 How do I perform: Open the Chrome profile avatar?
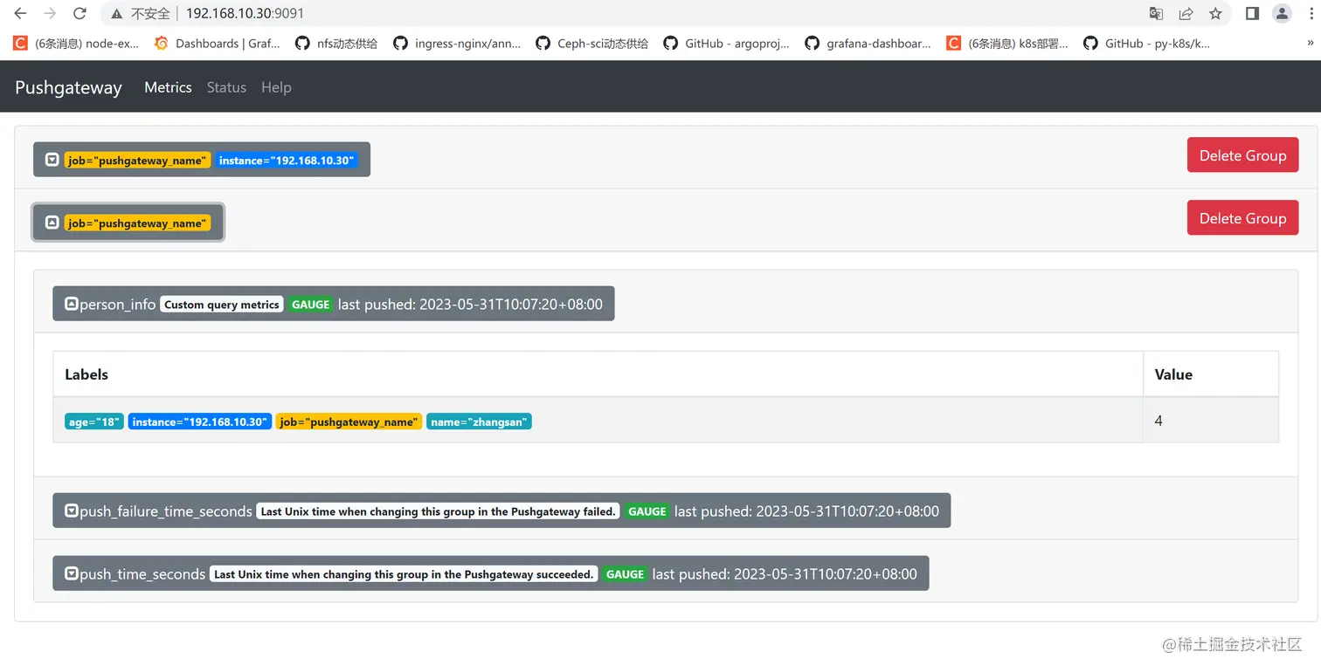[1282, 13]
